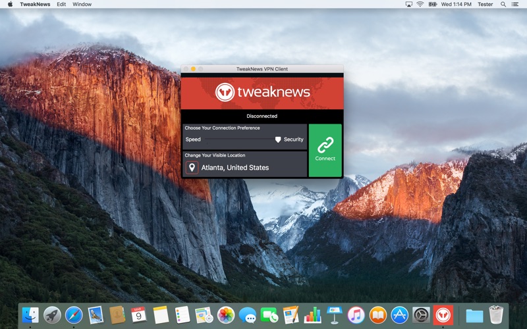Launch Safari from the Dock
Screen dimensions: 527x329
click(x=74, y=315)
